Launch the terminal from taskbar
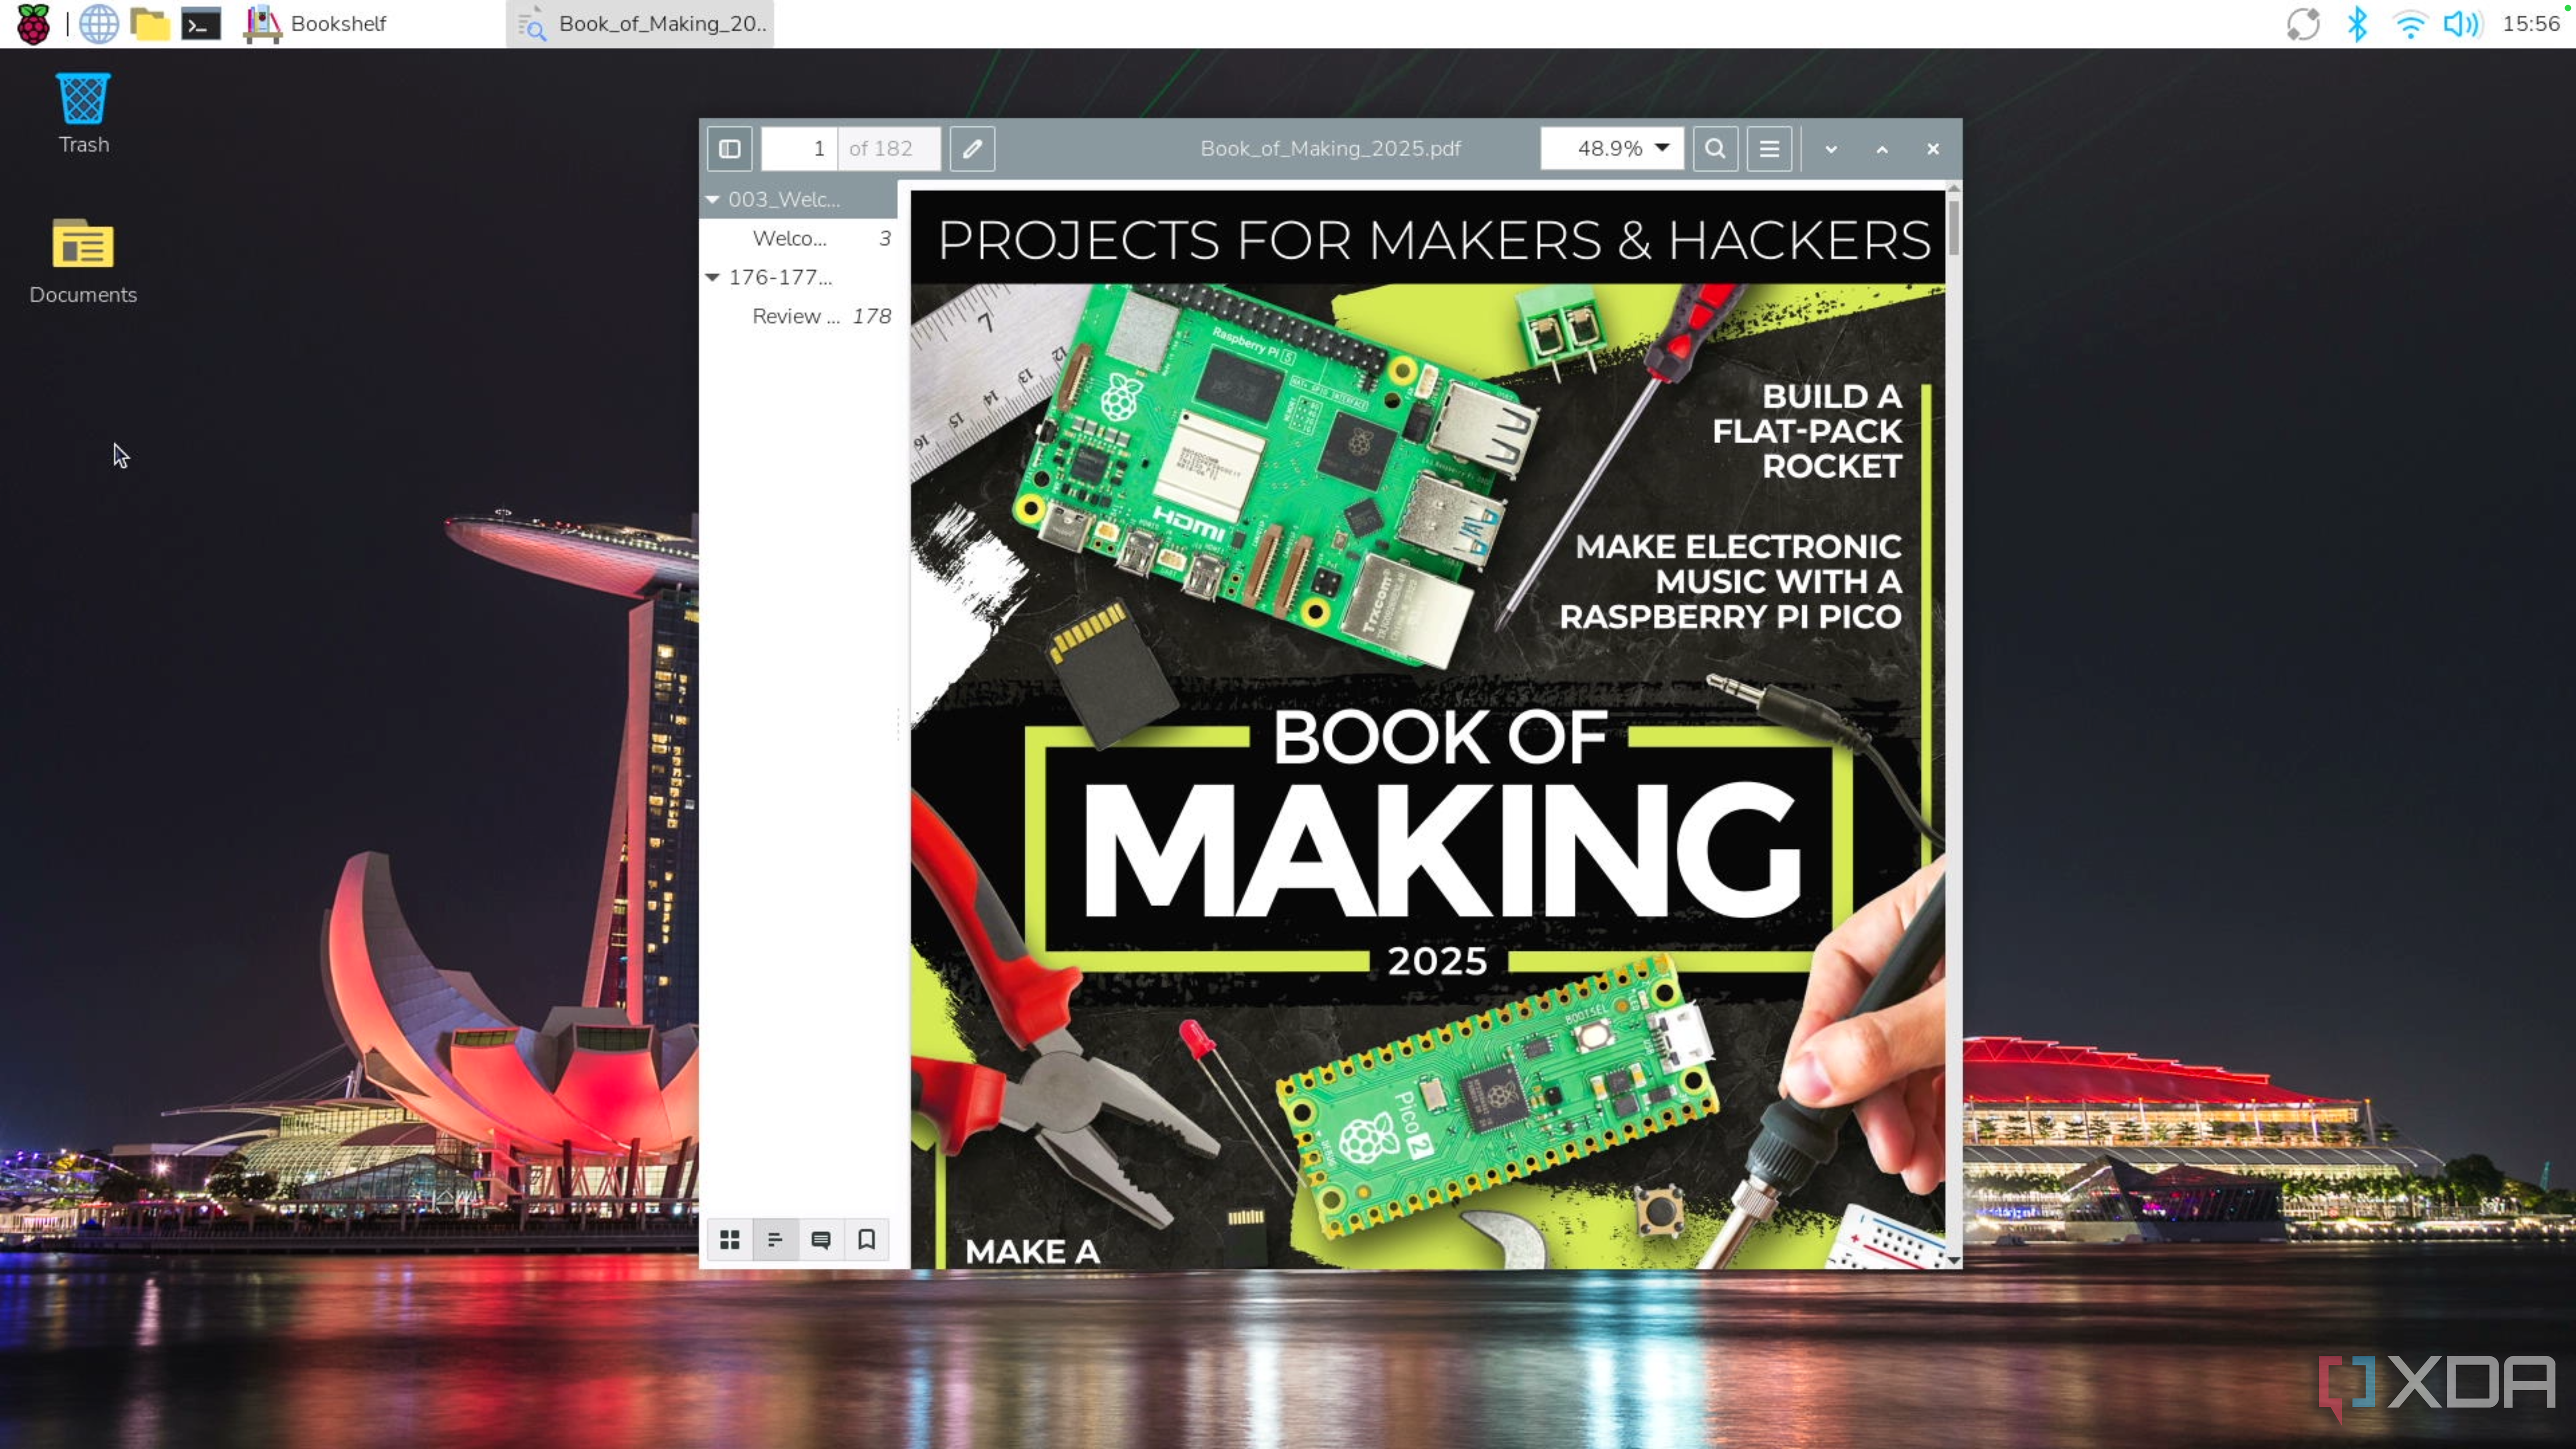The image size is (2576, 1449). click(x=201, y=24)
